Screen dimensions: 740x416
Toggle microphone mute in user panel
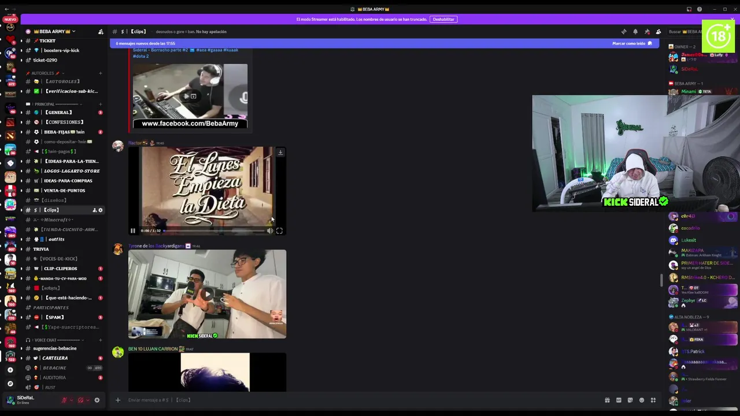pyautogui.click(x=64, y=400)
